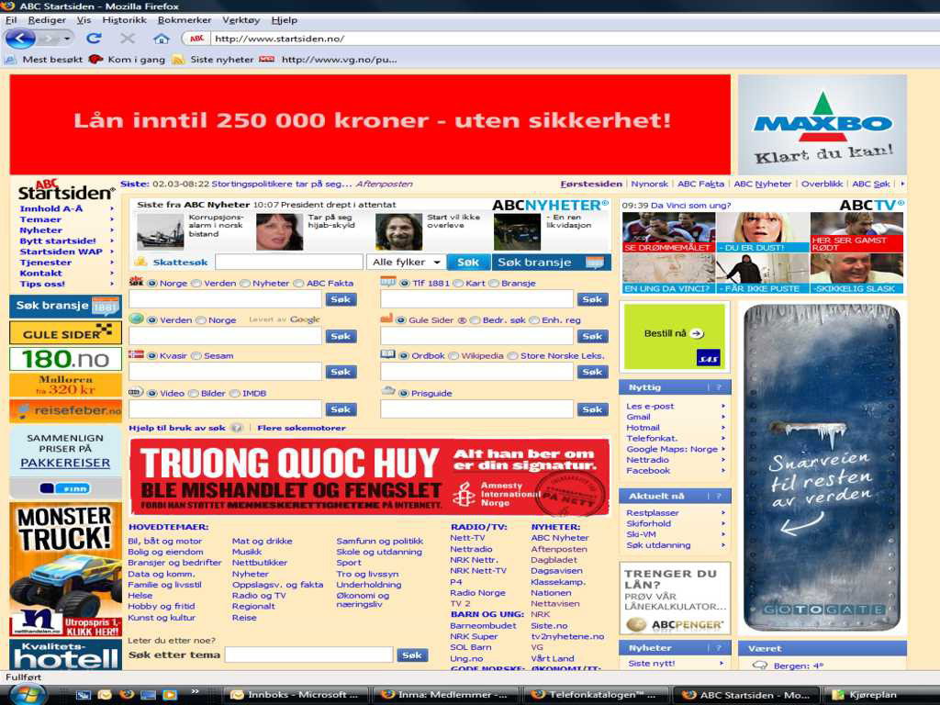
Task: Switch to Telefonkatalogen taskbar window
Action: [594, 695]
